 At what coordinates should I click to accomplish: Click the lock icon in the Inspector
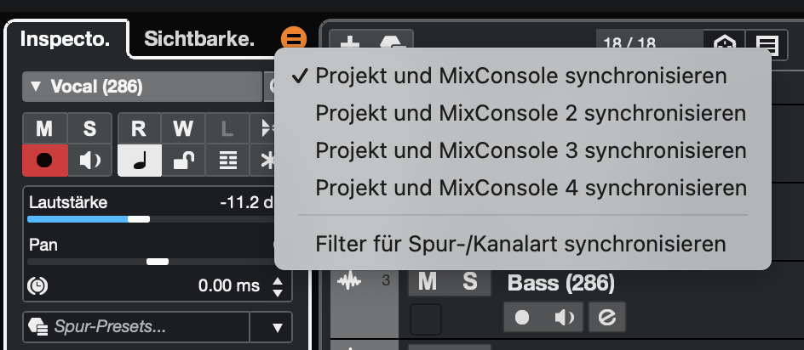point(183,160)
